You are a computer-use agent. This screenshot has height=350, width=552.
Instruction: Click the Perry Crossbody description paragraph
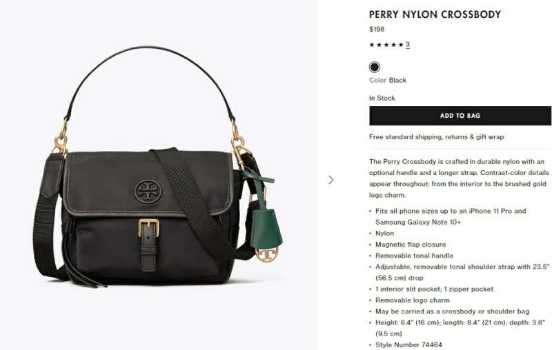coord(459,178)
